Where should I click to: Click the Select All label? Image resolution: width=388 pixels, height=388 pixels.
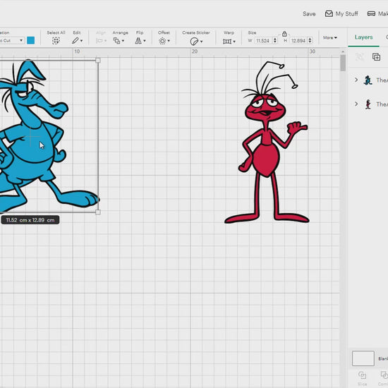[x=56, y=32]
